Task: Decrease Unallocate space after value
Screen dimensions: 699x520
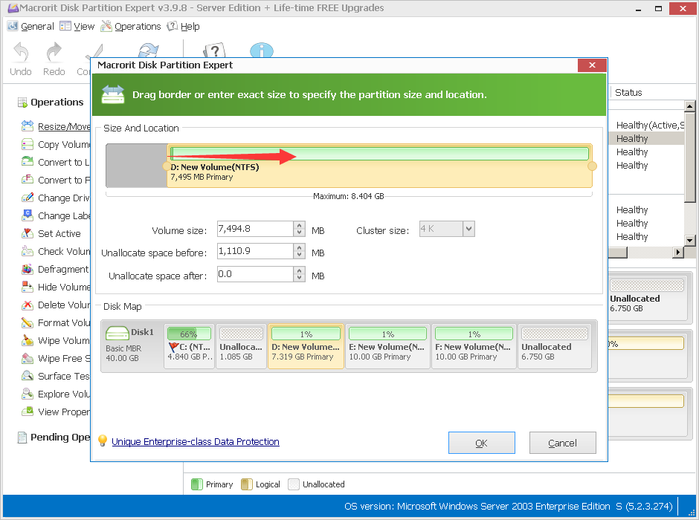Action: pyautogui.click(x=300, y=278)
